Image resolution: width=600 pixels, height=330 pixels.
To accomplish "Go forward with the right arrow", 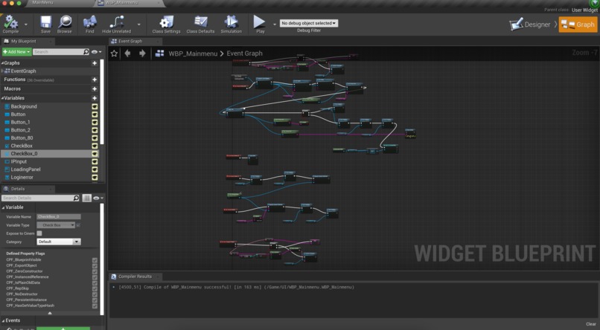I will [x=142, y=54].
